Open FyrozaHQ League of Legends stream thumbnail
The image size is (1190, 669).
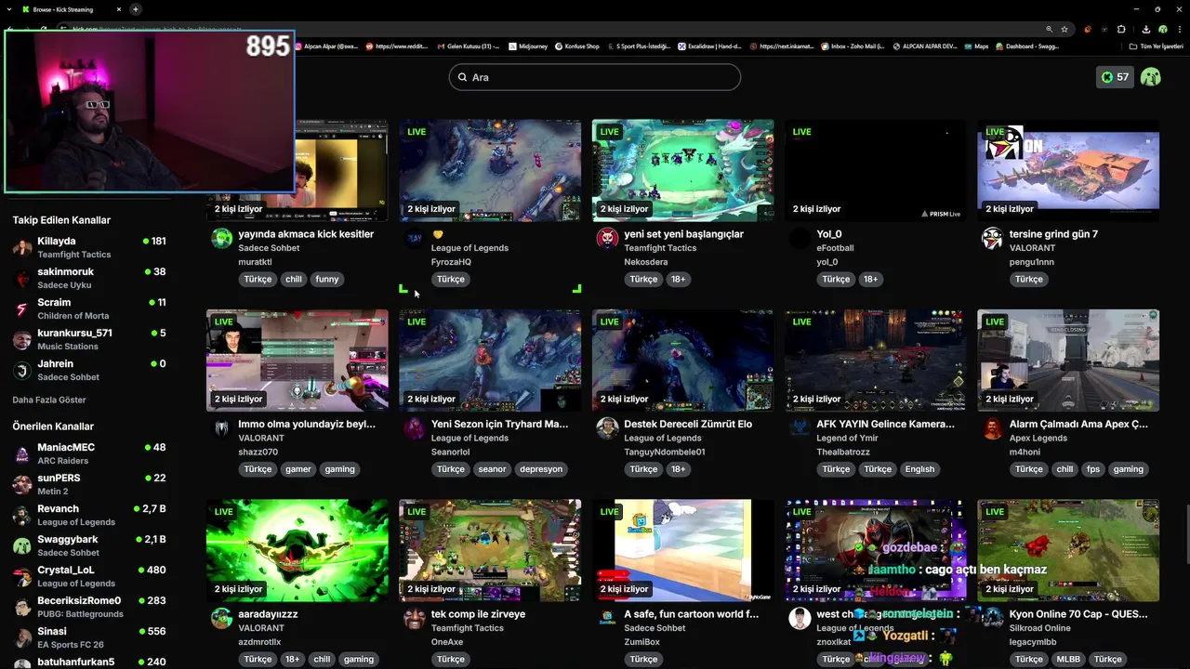pos(490,170)
